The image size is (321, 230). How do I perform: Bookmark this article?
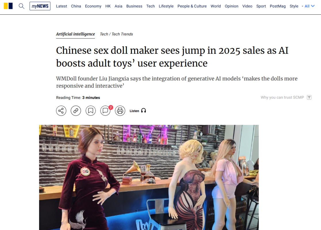(x=91, y=111)
